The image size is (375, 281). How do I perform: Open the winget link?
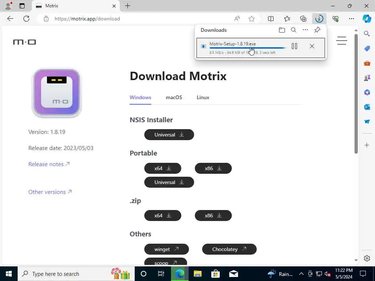[x=167, y=249]
